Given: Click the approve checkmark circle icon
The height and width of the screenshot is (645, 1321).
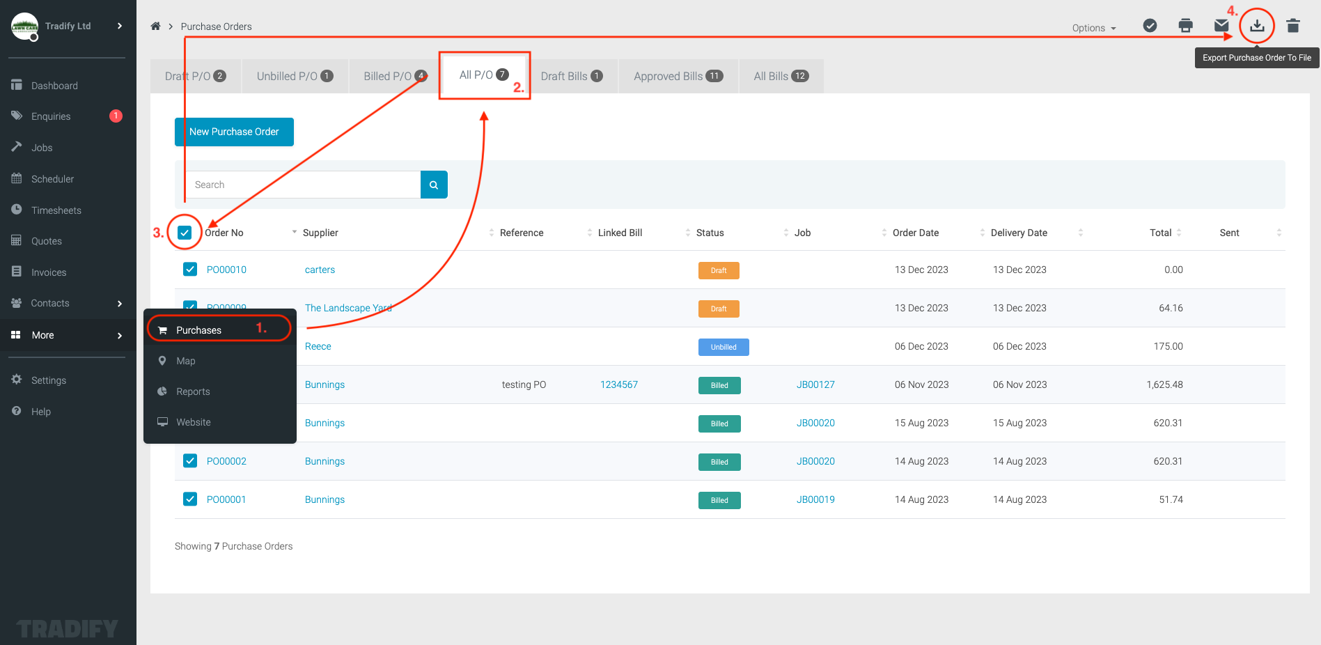Looking at the screenshot, I should pyautogui.click(x=1150, y=26).
